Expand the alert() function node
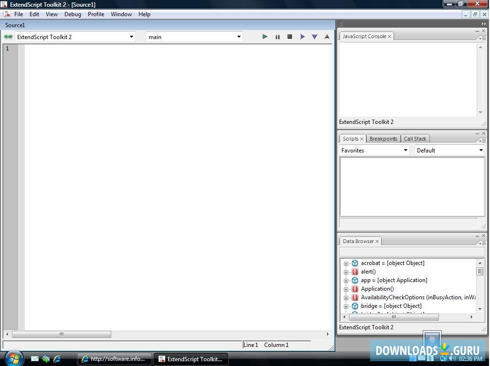 346,272
